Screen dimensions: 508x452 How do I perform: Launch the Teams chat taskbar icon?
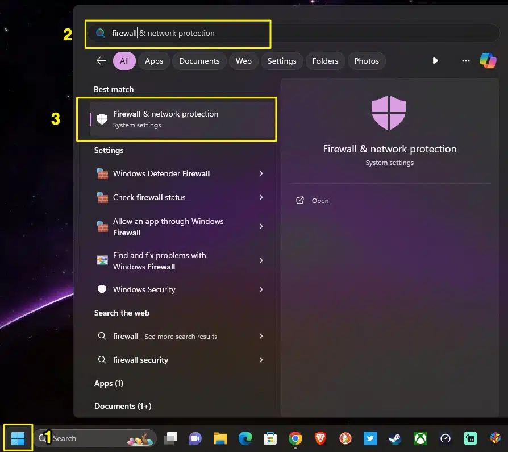[195, 438]
